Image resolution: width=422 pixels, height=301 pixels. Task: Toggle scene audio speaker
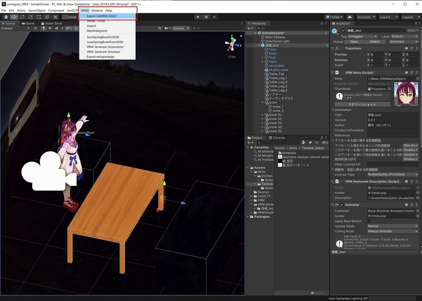(x=50, y=28)
